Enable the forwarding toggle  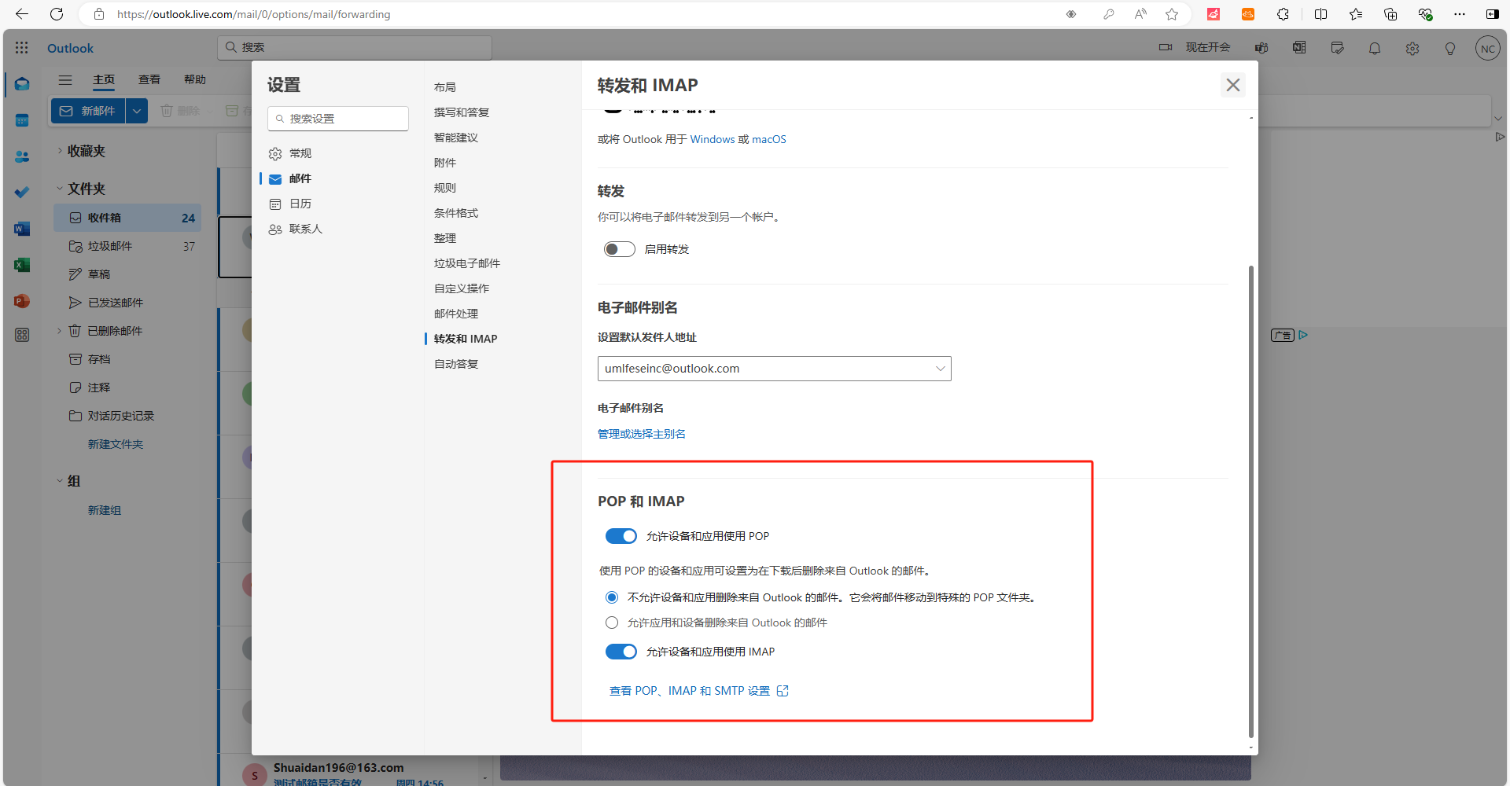pyautogui.click(x=620, y=249)
